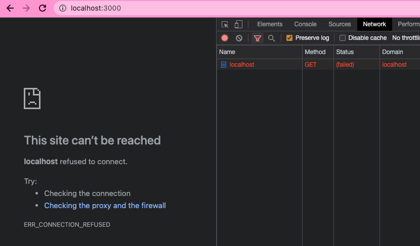
Task: Click the browser forward arrow
Action: coord(26,8)
